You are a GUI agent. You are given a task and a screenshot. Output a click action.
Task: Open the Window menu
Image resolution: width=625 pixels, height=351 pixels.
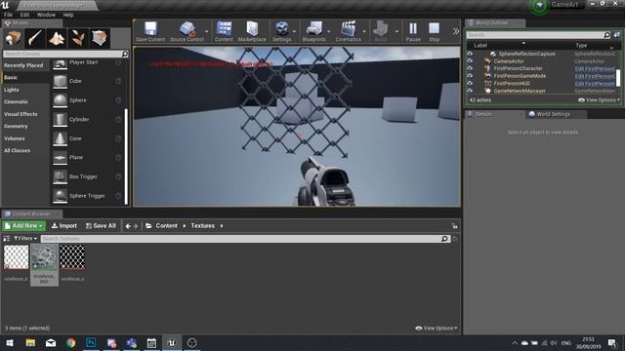tap(46, 15)
